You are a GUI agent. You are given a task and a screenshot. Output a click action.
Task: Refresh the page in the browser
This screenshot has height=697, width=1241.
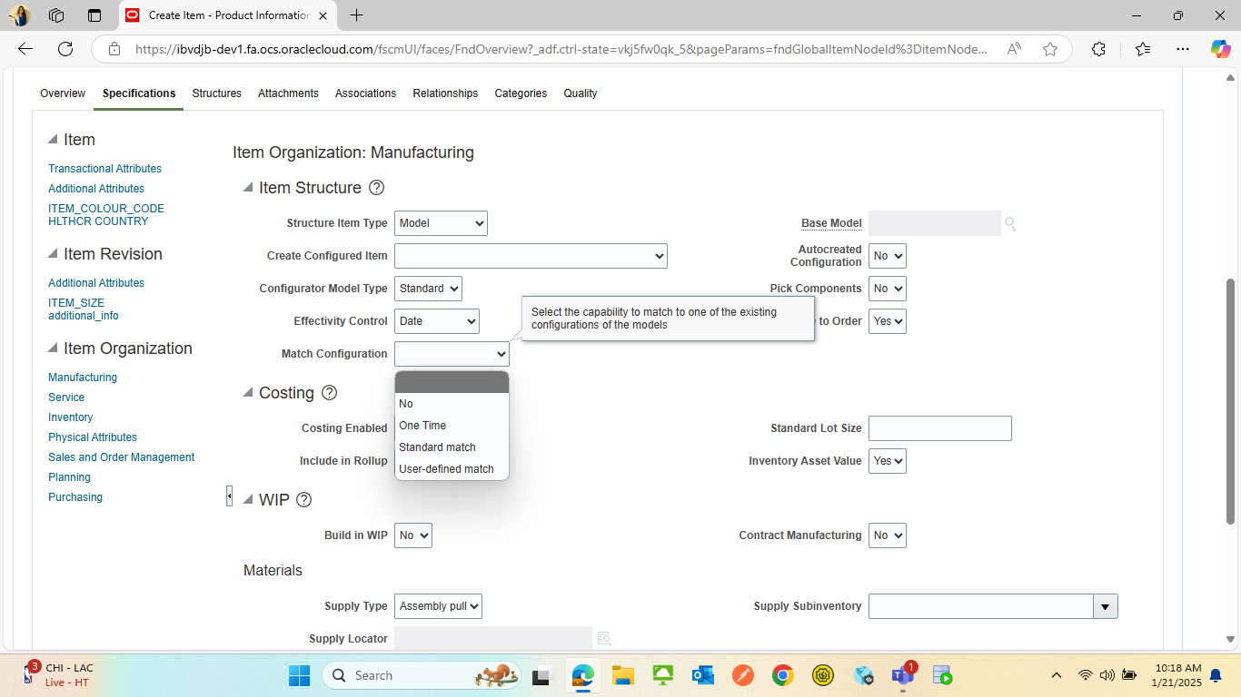coord(65,49)
